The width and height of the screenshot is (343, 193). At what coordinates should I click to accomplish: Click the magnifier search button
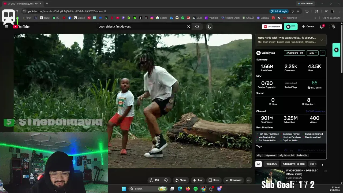point(197,27)
